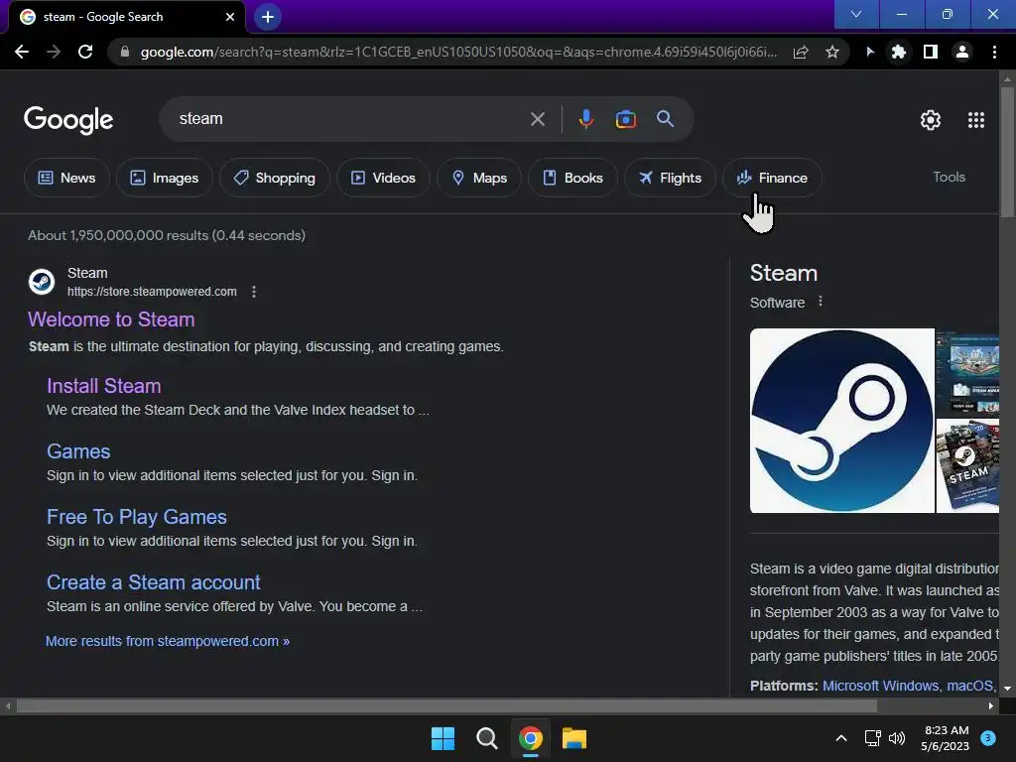Click the scrollbar down arrow
Viewport: 1016px width, 762px height.
click(1007, 689)
